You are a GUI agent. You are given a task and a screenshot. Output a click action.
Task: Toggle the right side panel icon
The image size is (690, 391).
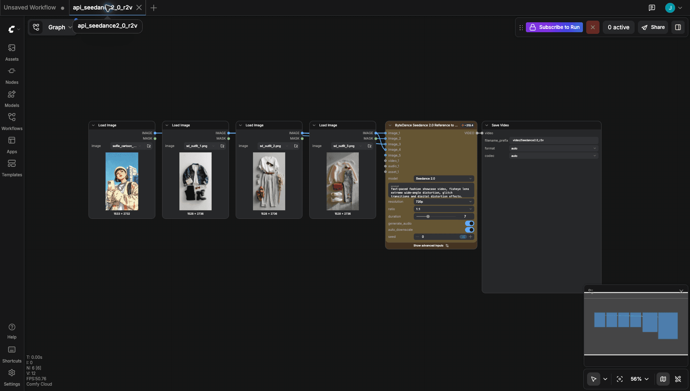click(x=678, y=27)
